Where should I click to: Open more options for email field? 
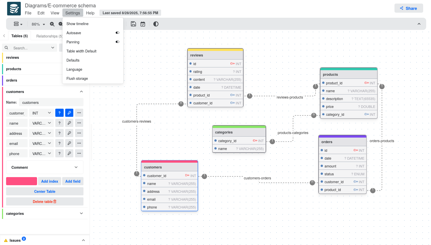click(x=79, y=143)
